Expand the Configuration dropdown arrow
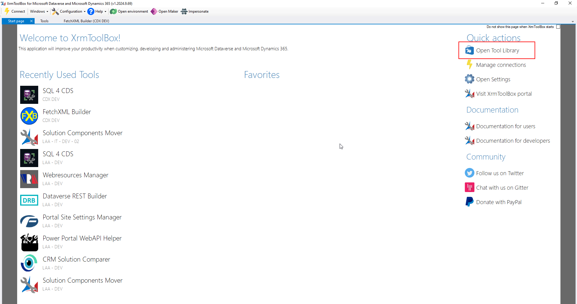 click(85, 11)
